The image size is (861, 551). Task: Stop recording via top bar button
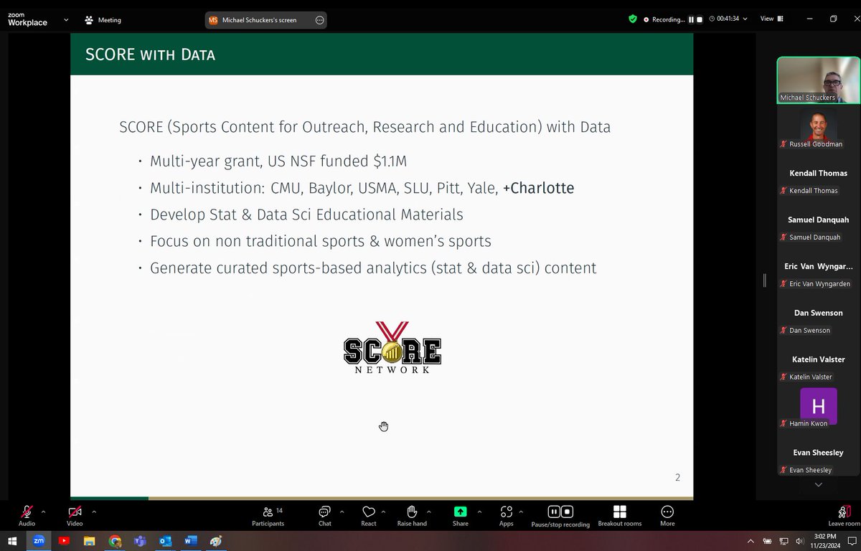(x=700, y=19)
